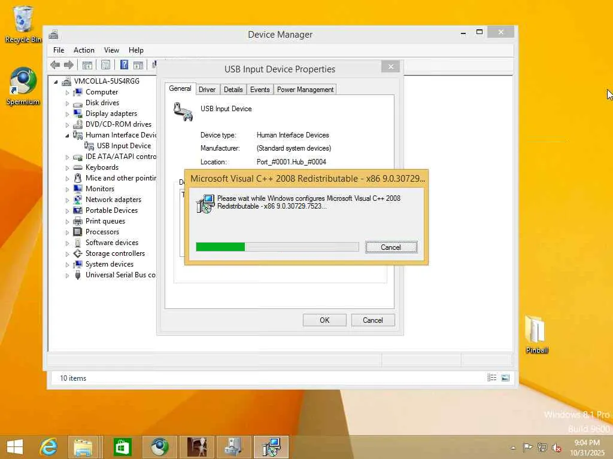Click the blue Help question mark toolbar icon

(124, 65)
